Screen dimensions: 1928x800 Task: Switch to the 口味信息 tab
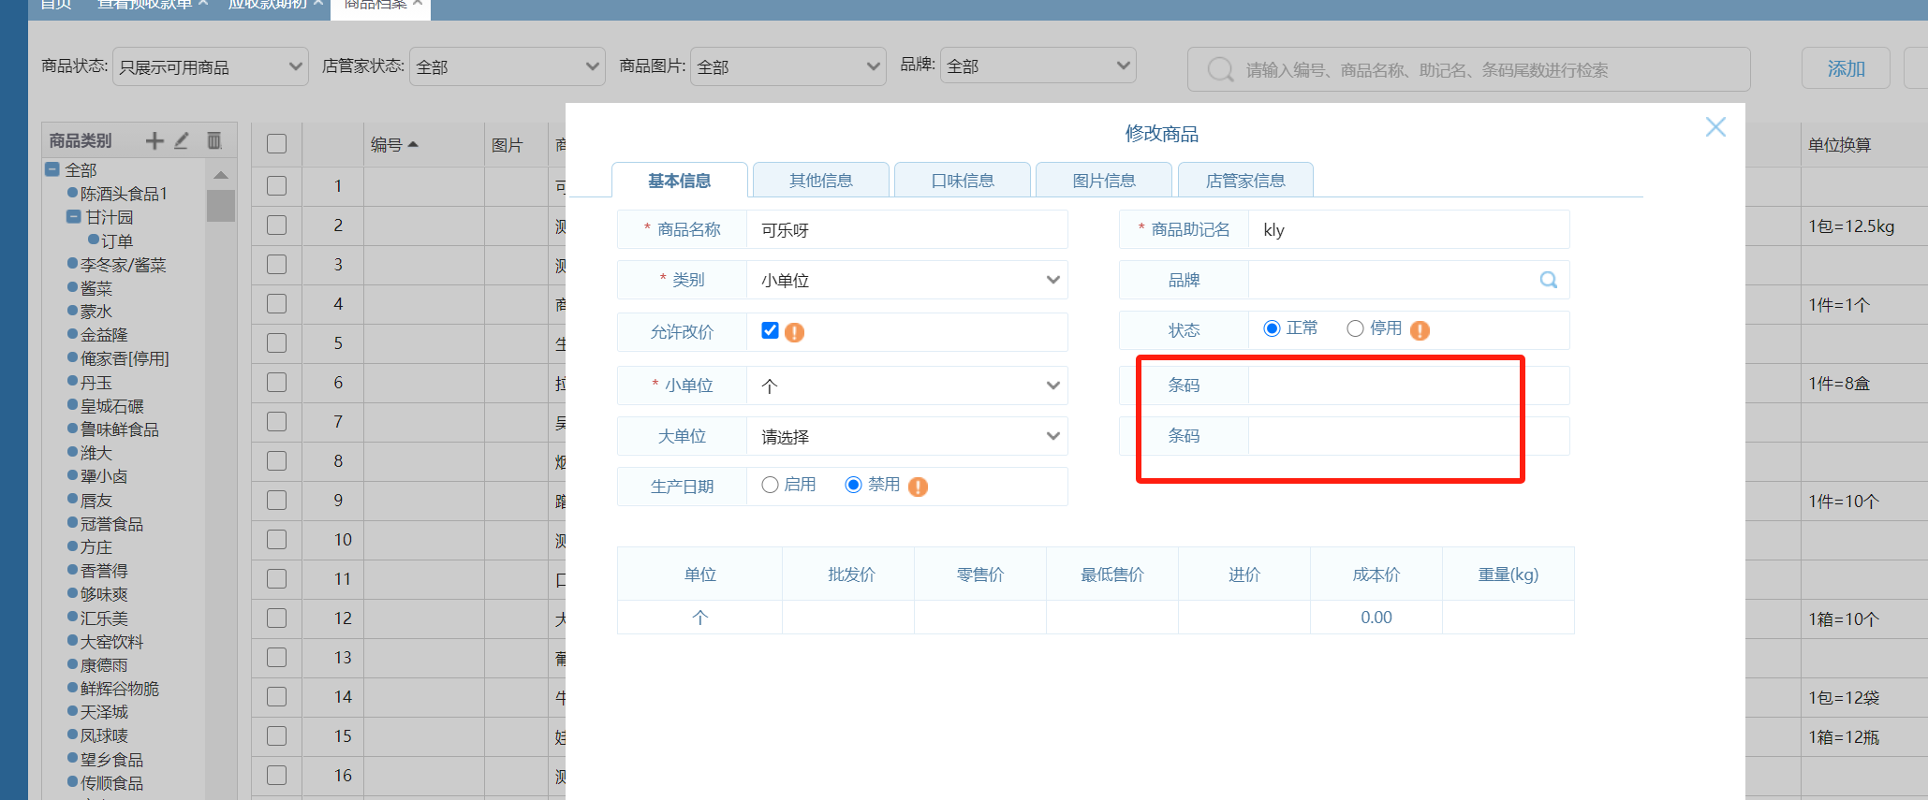pos(962,181)
